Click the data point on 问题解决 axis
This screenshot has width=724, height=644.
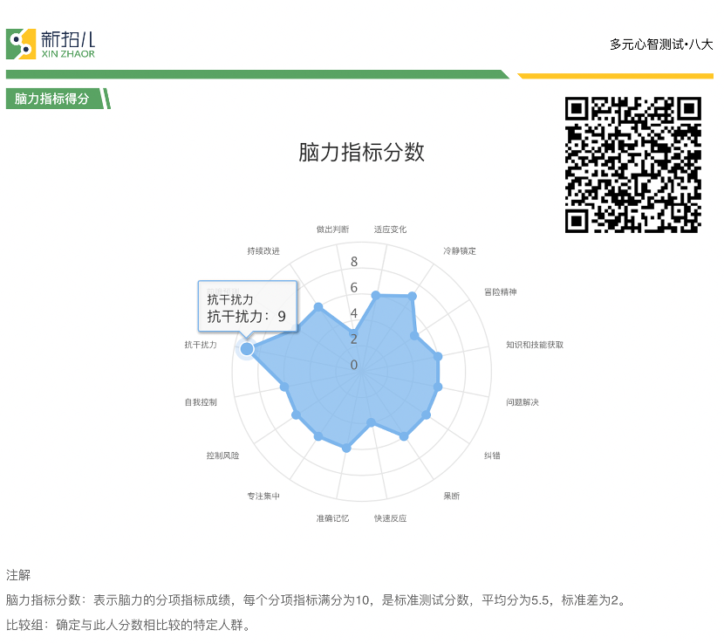438,387
